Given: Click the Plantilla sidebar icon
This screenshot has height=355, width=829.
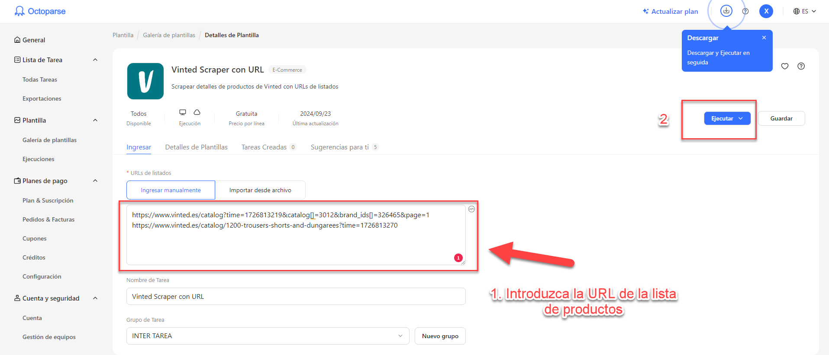Looking at the screenshot, I should click(x=17, y=120).
